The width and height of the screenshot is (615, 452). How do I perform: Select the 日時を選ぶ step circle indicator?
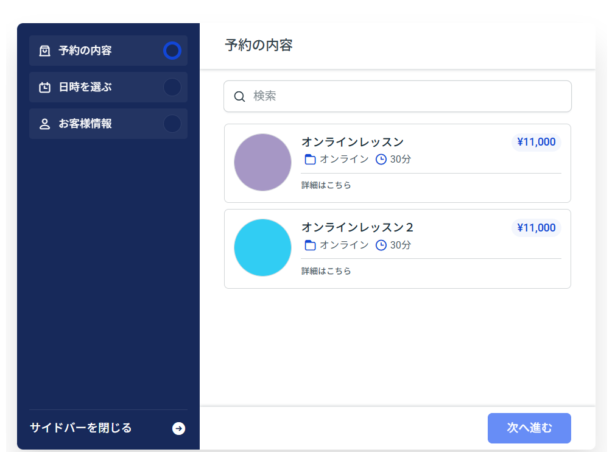[x=172, y=87]
